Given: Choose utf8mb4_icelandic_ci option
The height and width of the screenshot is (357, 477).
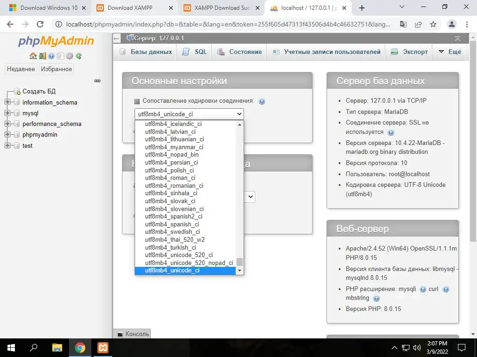Looking at the screenshot, I should (x=185, y=124).
